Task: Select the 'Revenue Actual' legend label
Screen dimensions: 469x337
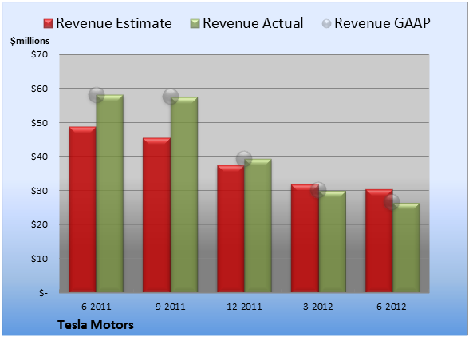Action: 253,23
